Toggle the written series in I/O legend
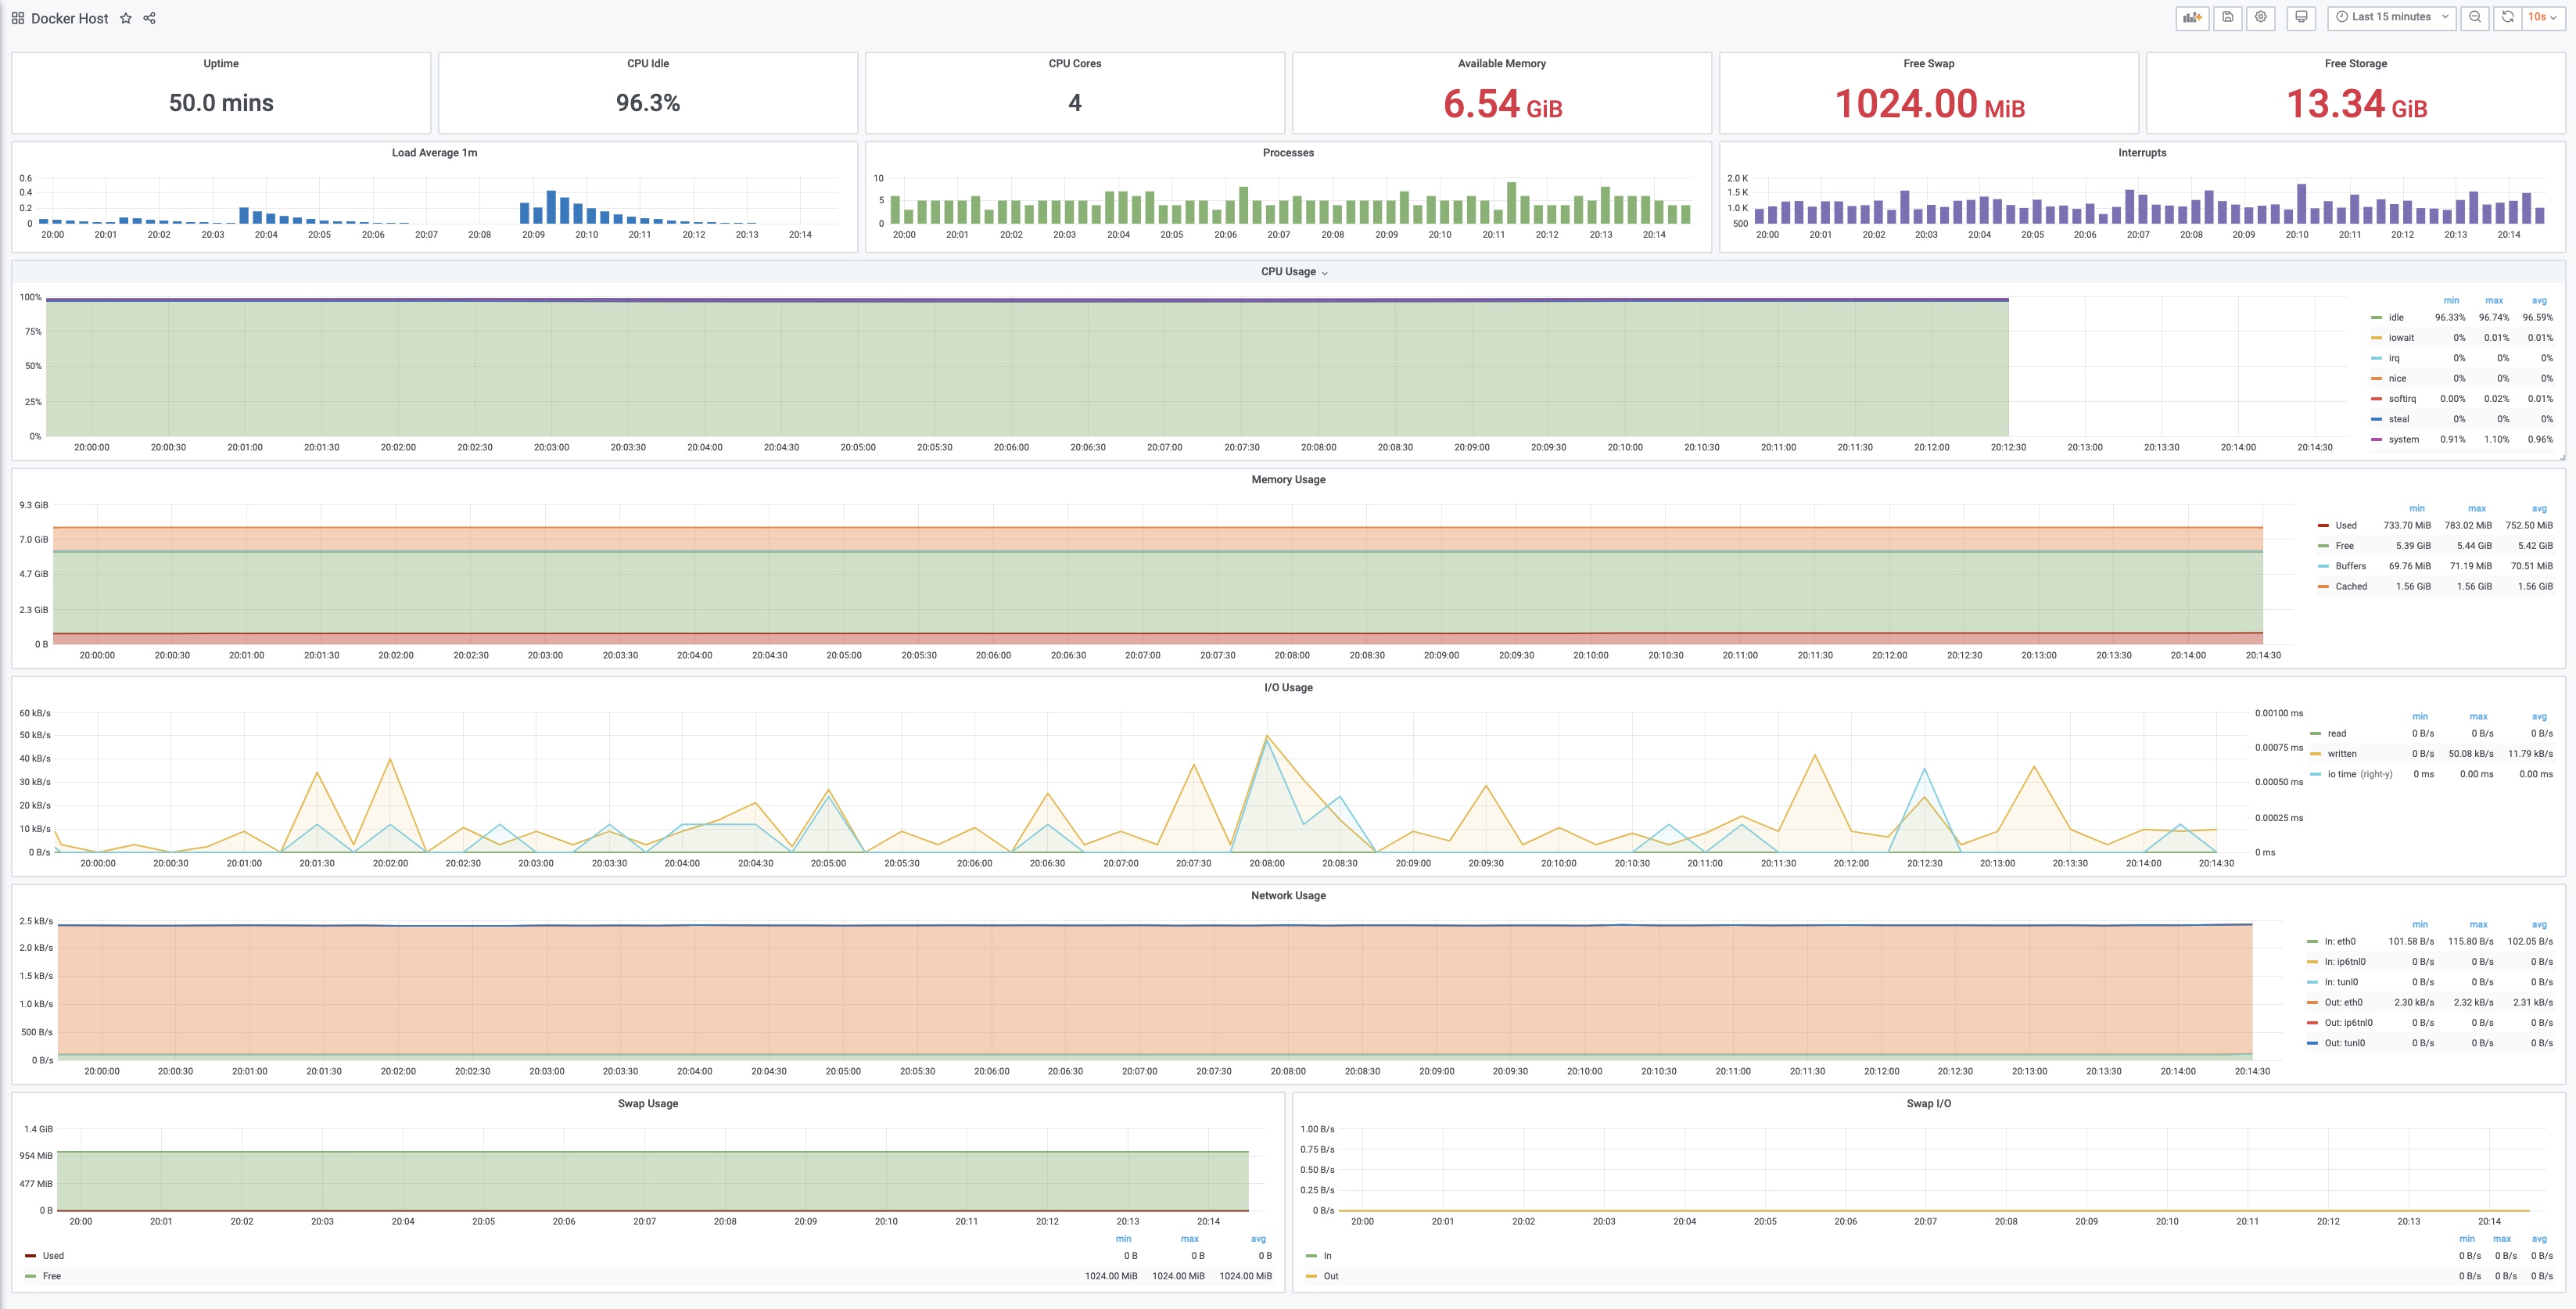This screenshot has width=2576, height=1309. [2341, 754]
